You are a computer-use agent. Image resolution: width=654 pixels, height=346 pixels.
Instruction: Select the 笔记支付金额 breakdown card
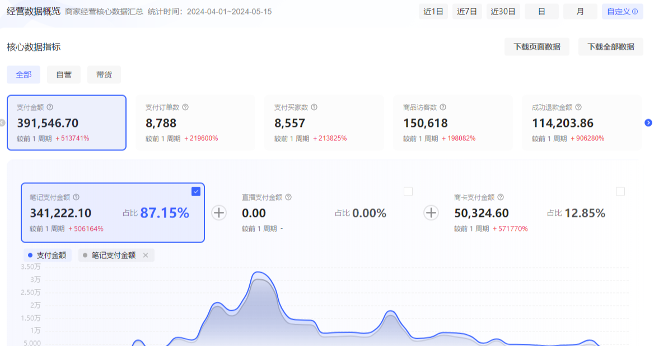[x=113, y=212]
